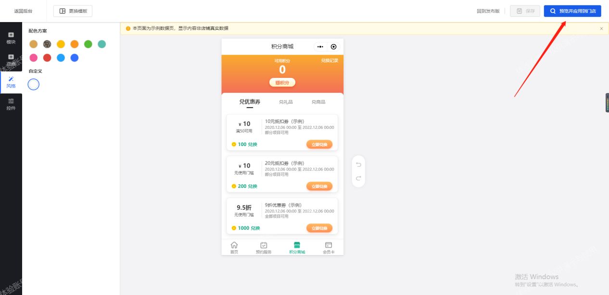Select the green color scheme swatch

[88, 44]
